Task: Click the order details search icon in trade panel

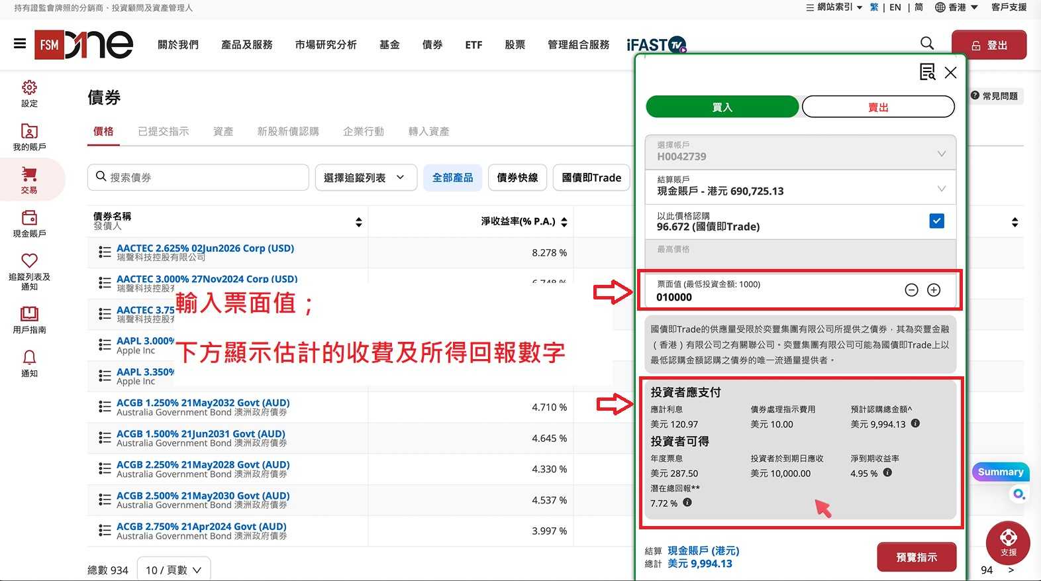Action: pyautogui.click(x=928, y=72)
